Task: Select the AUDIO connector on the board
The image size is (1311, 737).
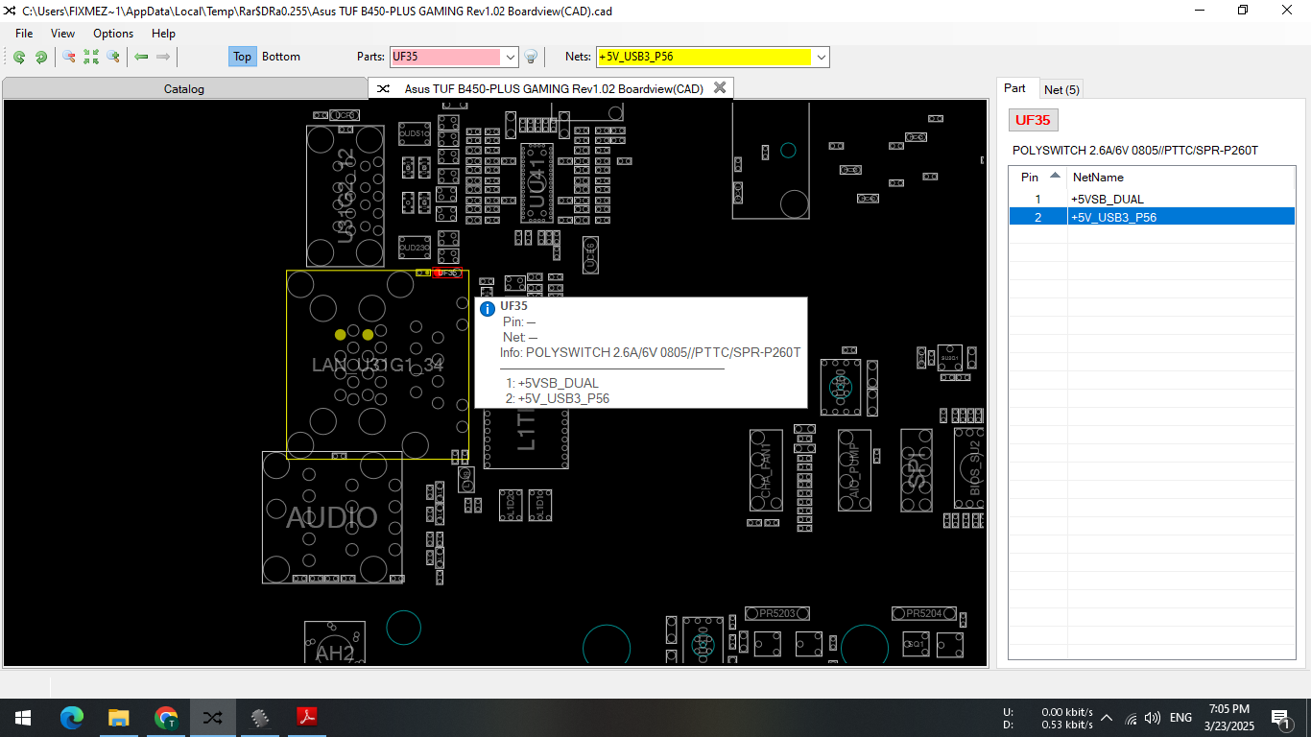Action: click(x=332, y=517)
